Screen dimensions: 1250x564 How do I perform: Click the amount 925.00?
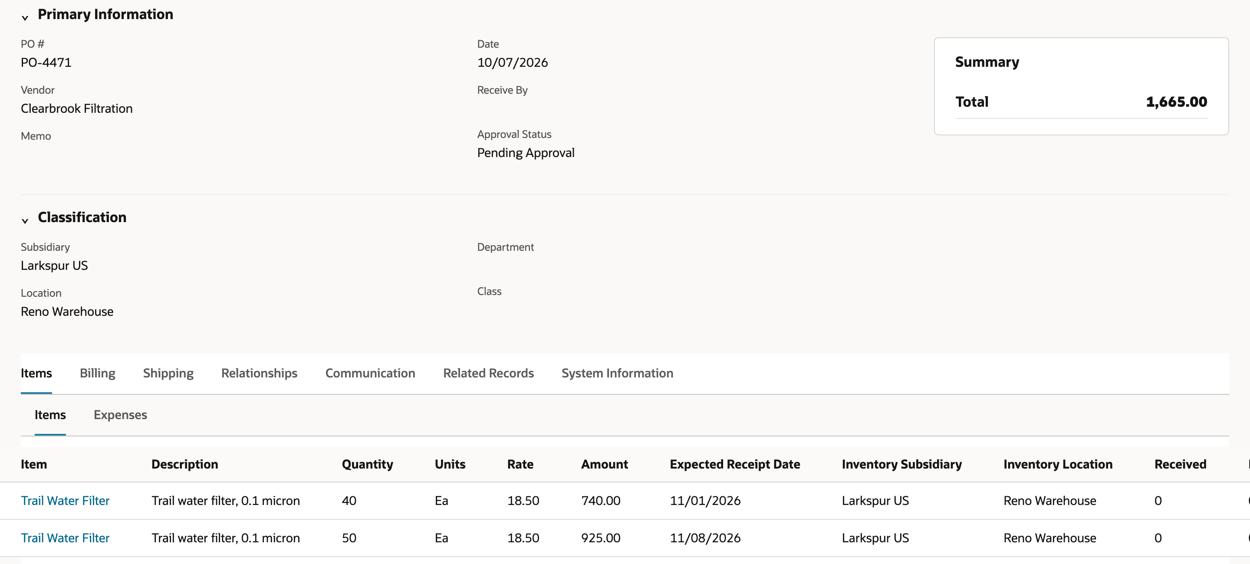[x=601, y=538]
